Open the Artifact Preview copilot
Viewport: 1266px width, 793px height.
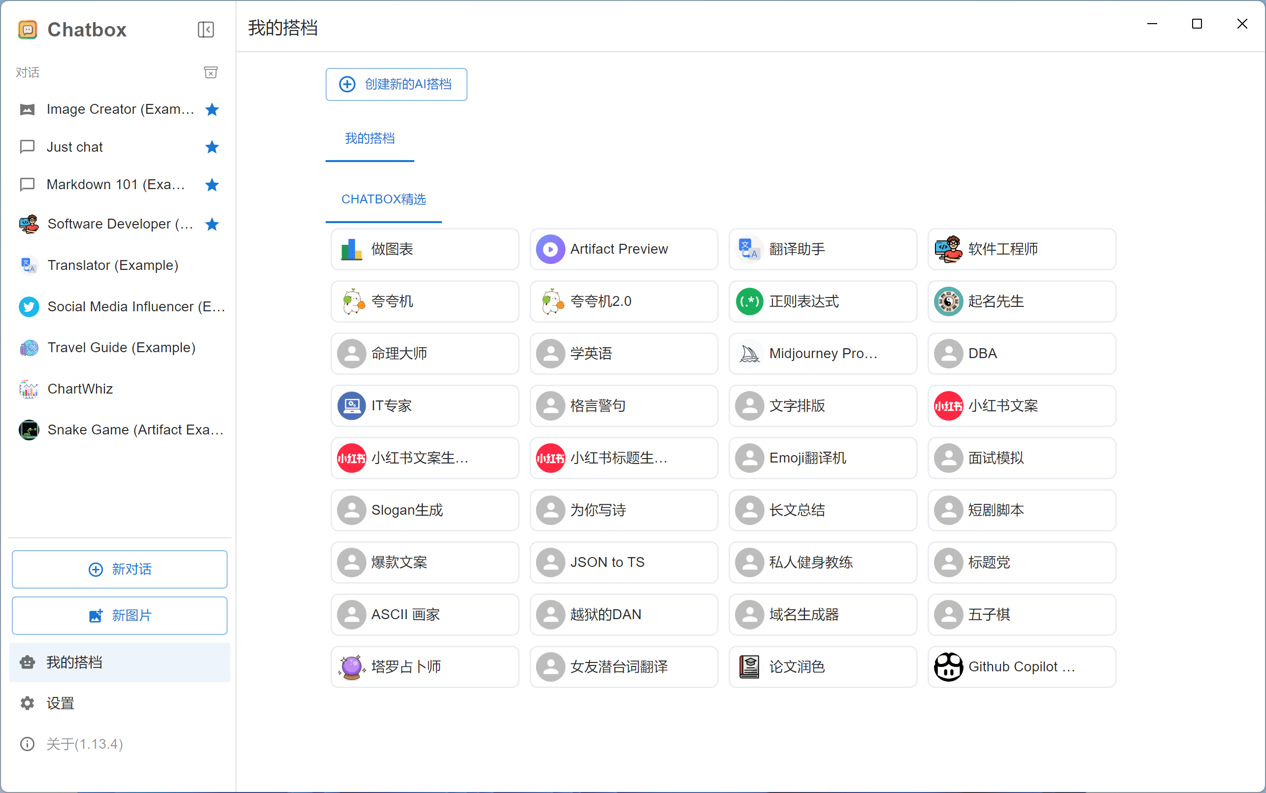tap(623, 249)
